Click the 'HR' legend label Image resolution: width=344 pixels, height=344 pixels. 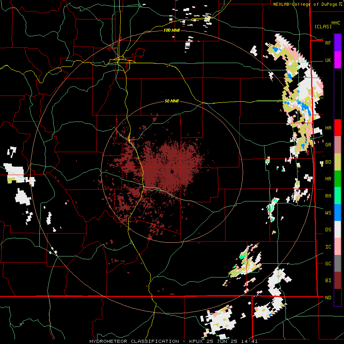click(328, 179)
